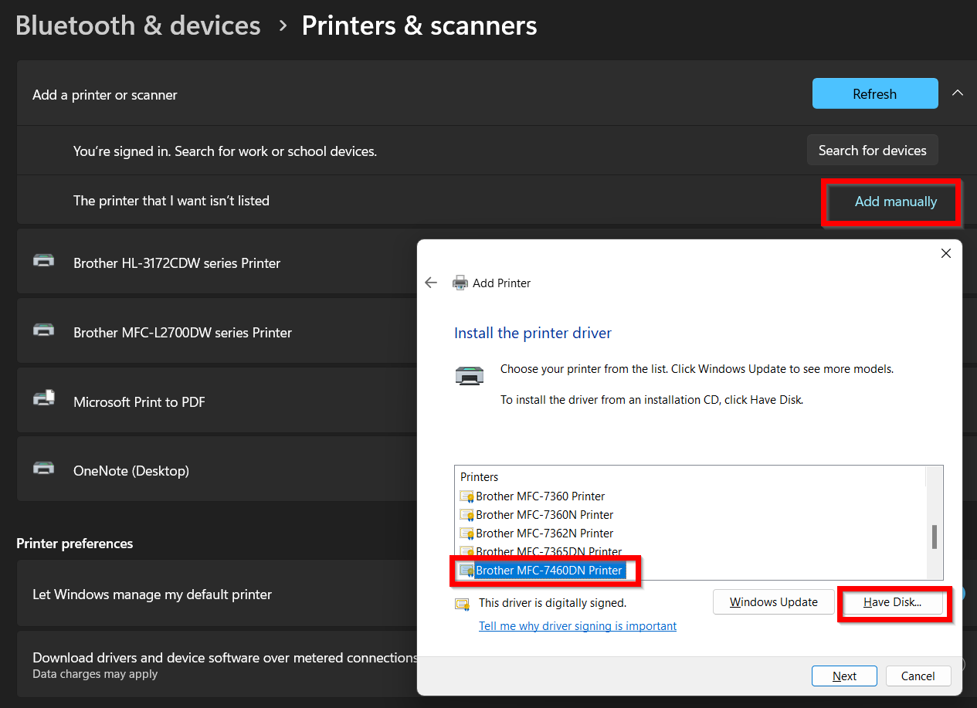Select Brother MFC-7362N Printer in the list
This screenshot has height=708, width=977.
[544, 534]
